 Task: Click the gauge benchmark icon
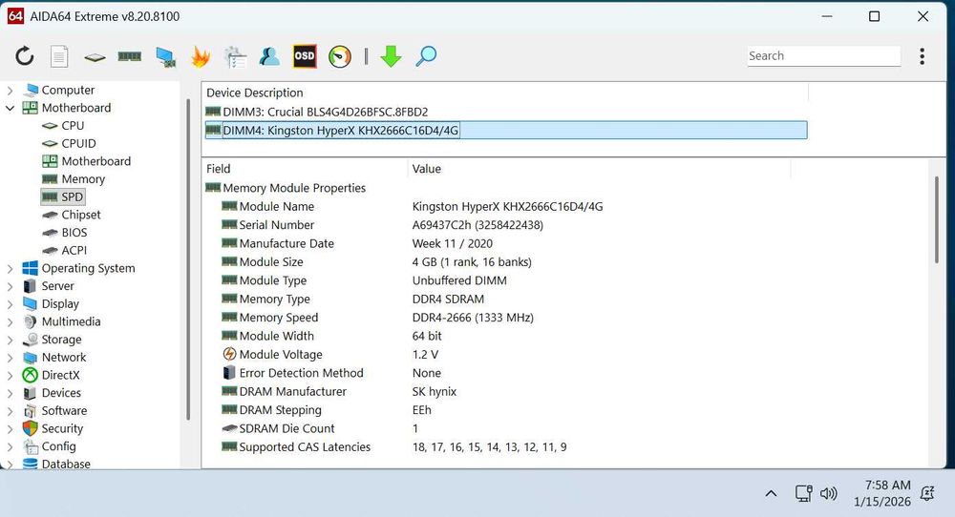point(339,56)
